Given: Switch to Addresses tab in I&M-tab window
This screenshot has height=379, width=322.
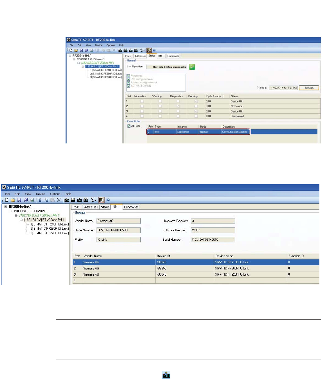Looking at the screenshot, I should 91,207.
